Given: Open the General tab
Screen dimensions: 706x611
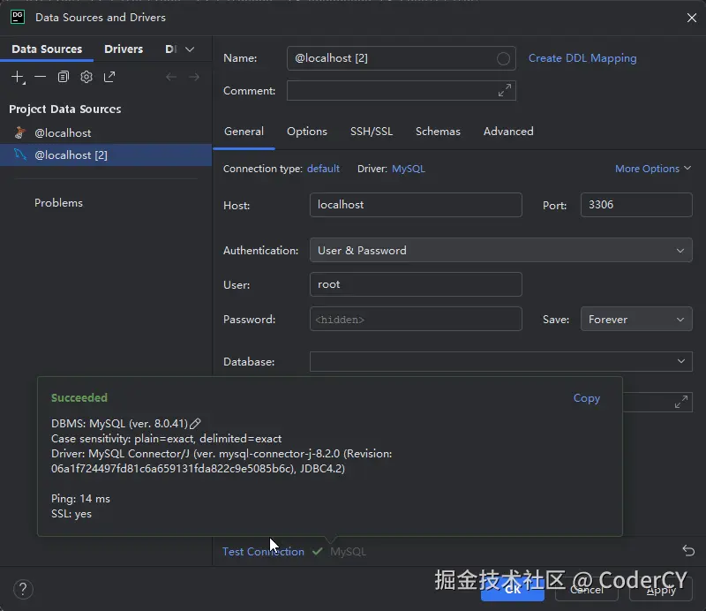Looking at the screenshot, I should pyautogui.click(x=244, y=132).
